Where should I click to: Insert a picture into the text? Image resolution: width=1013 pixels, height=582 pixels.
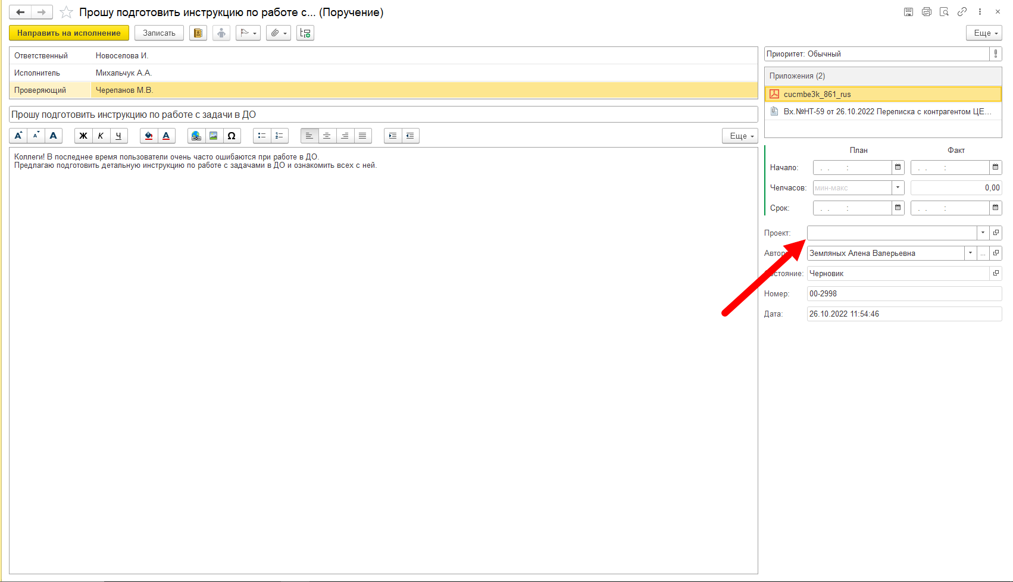[214, 136]
